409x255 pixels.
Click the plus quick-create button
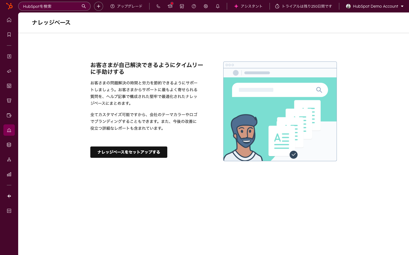tap(99, 6)
